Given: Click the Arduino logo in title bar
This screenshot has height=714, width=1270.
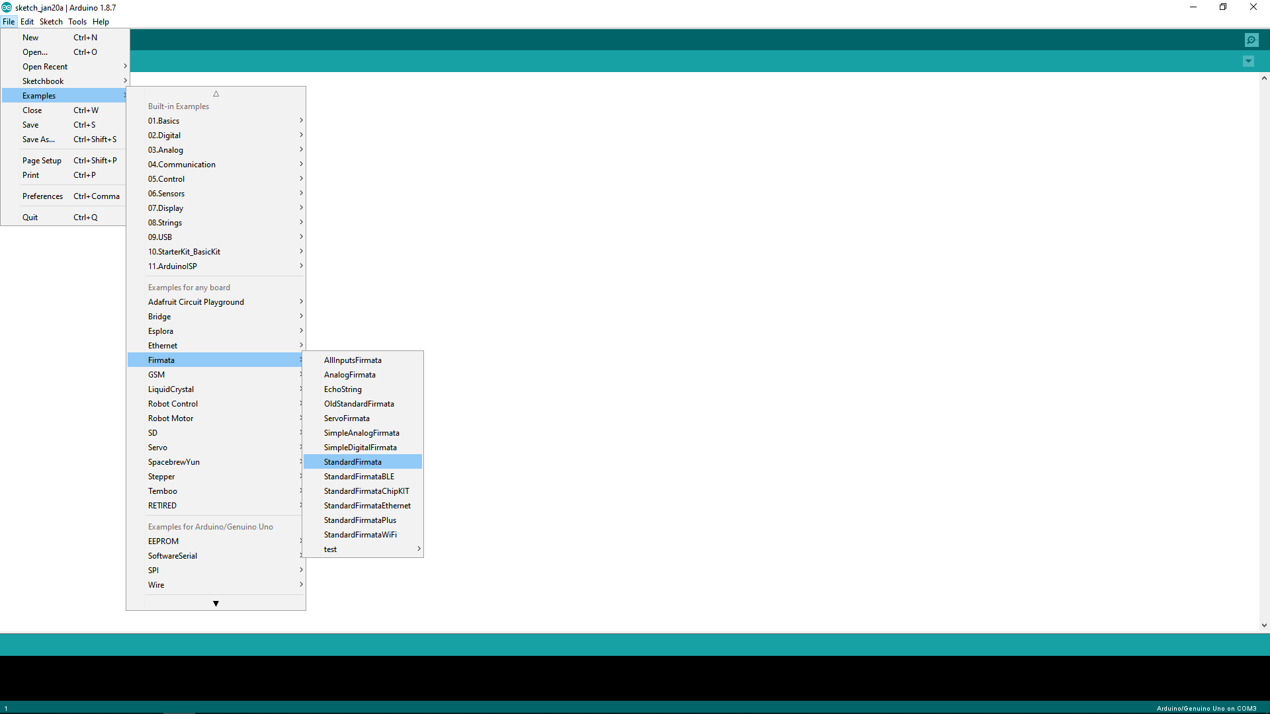Looking at the screenshot, I should click(x=7, y=7).
